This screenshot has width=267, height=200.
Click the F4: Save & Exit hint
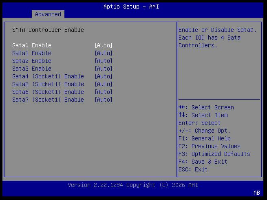pyautogui.click(x=203, y=162)
